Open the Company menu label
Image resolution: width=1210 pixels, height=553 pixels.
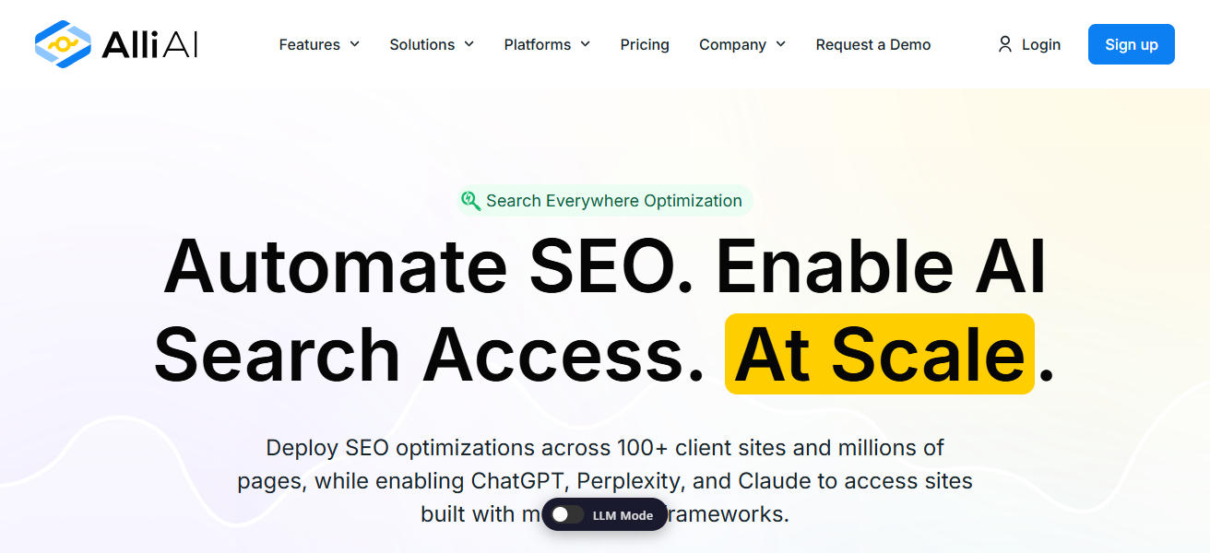pyautogui.click(x=732, y=44)
